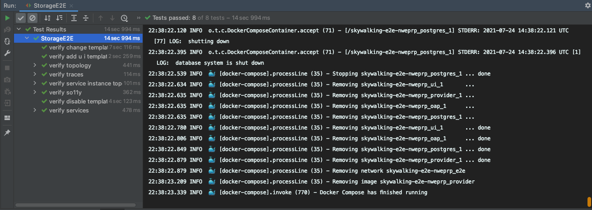Viewport: 592px width, 210px height.
Task: Expand verify service instance topology node
Action: click(x=35, y=83)
